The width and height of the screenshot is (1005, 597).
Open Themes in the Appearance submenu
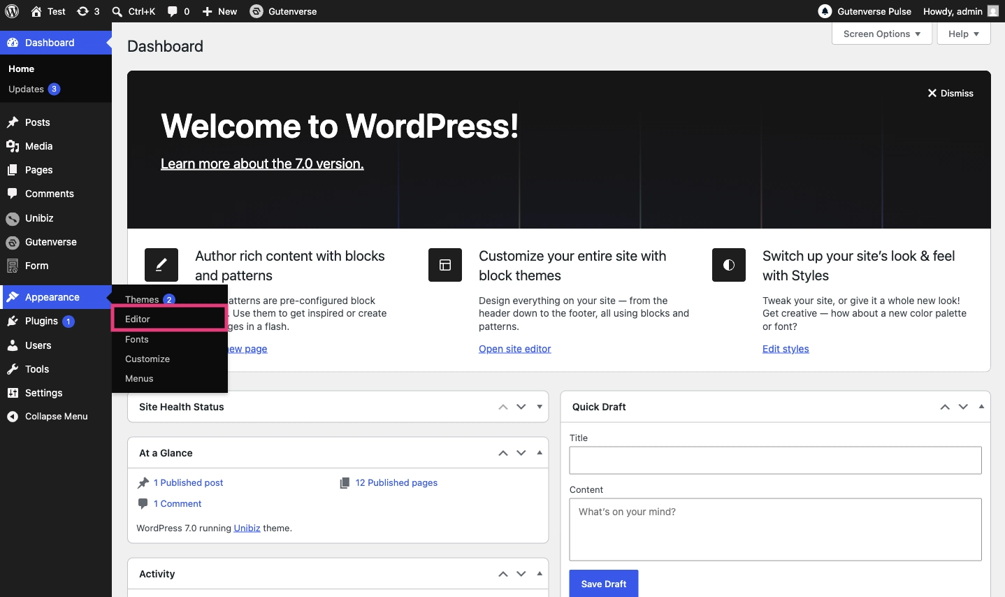point(170,299)
